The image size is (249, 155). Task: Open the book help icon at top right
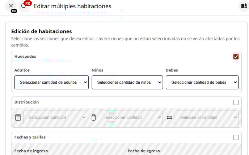pyautogui.click(x=244, y=6)
